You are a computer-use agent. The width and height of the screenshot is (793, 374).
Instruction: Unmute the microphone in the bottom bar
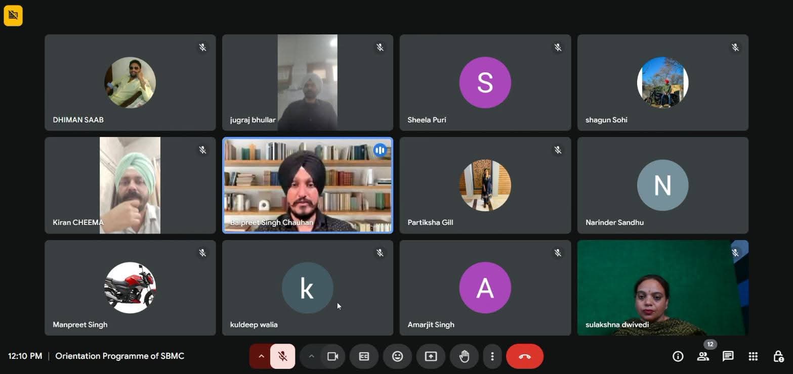[x=283, y=356]
